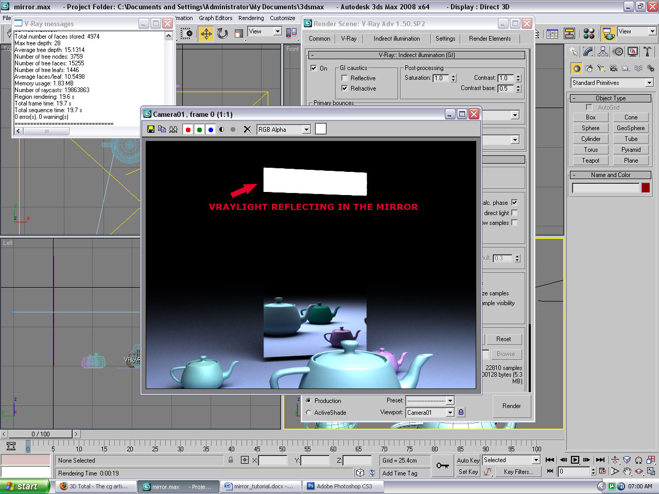The width and height of the screenshot is (659, 494).
Task: Select the Systems gears category button
Action: click(651, 68)
